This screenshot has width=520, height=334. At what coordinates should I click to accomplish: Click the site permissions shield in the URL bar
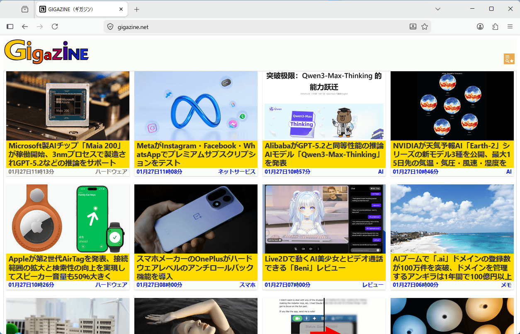pos(110,27)
